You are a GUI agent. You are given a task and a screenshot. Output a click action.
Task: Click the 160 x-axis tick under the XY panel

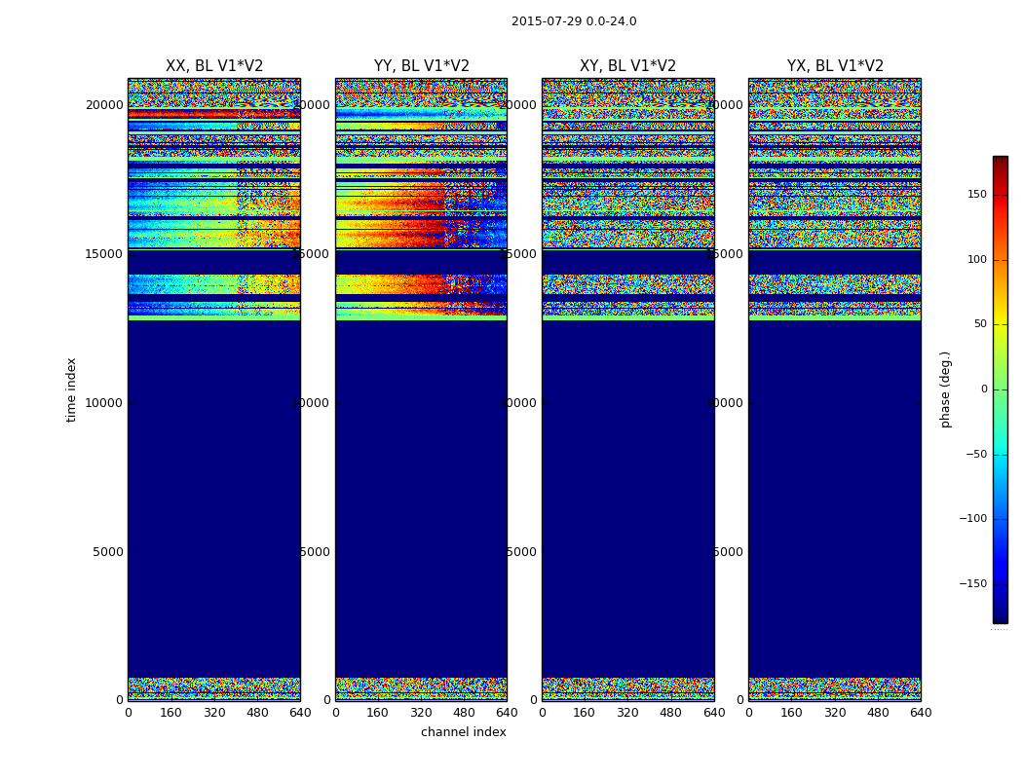(585, 713)
